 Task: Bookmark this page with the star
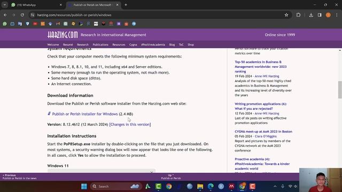click(x=286, y=15)
